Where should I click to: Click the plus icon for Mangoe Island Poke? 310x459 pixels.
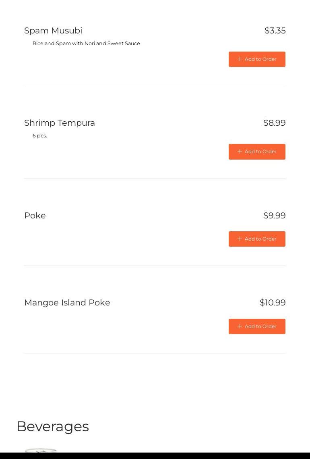[240, 326]
